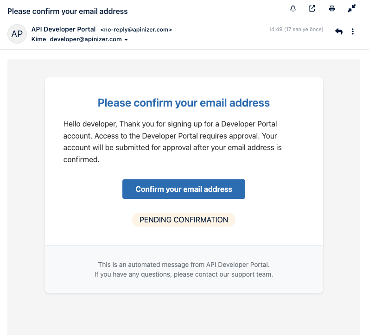369x335 pixels.
Task: Select the no-reply@apinizer.com sender address
Action: (x=136, y=30)
